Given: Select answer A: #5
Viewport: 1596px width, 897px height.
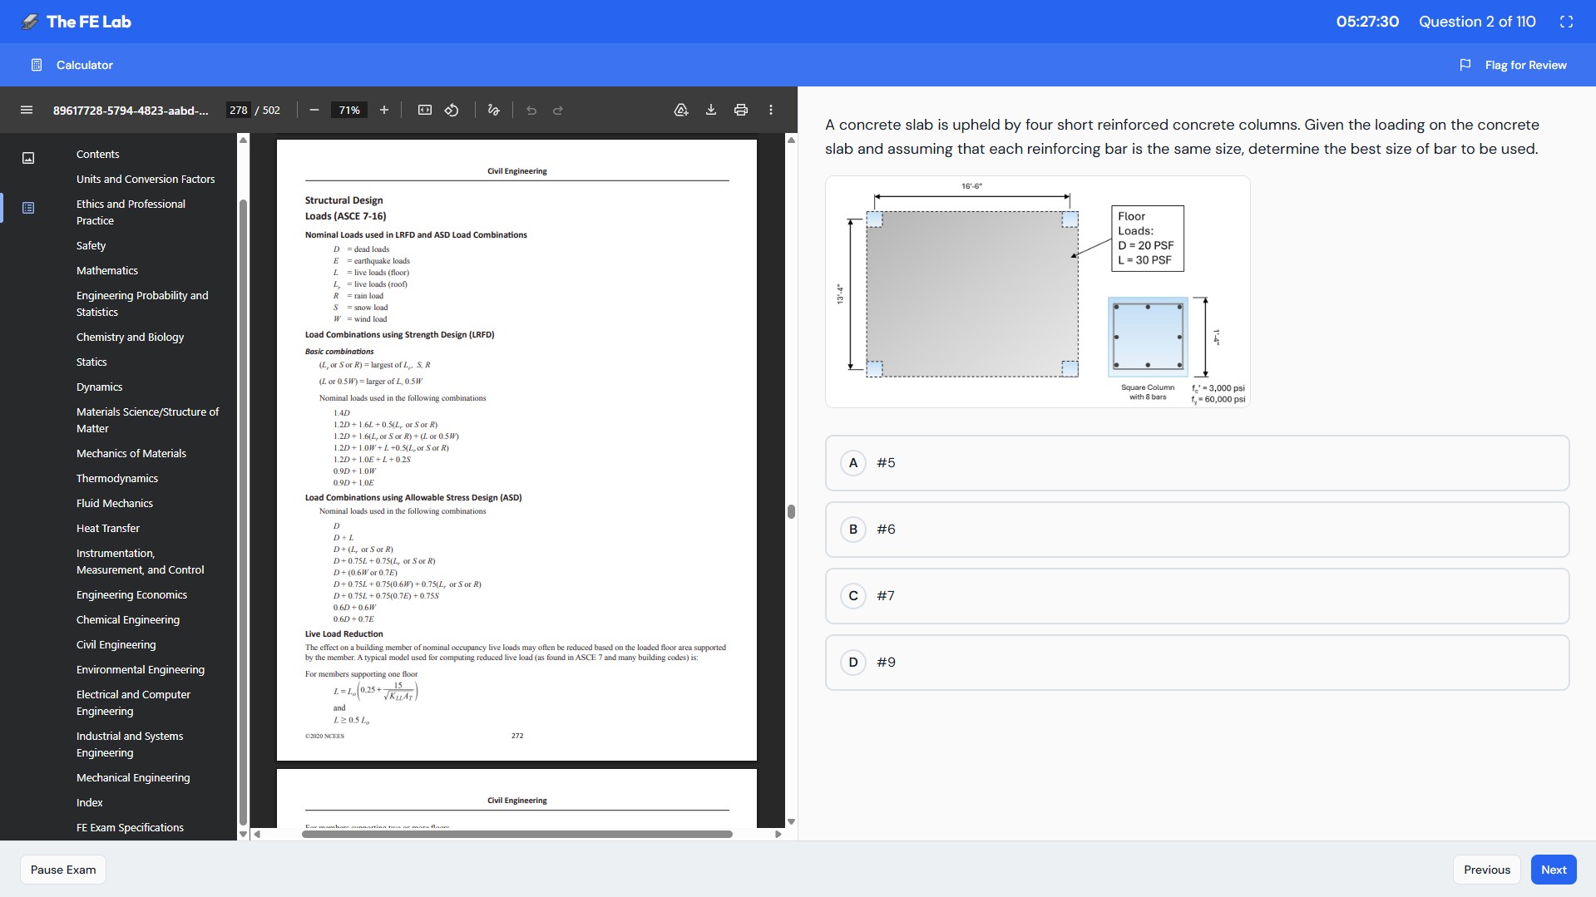Looking at the screenshot, I should click(1197, 463).
